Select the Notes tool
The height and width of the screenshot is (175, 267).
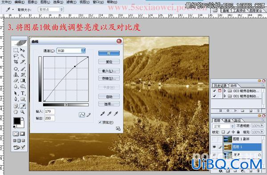click(x=16, y=106)
